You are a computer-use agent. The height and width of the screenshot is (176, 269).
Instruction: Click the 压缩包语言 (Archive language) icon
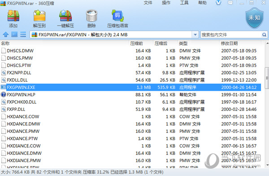[117, 16]
